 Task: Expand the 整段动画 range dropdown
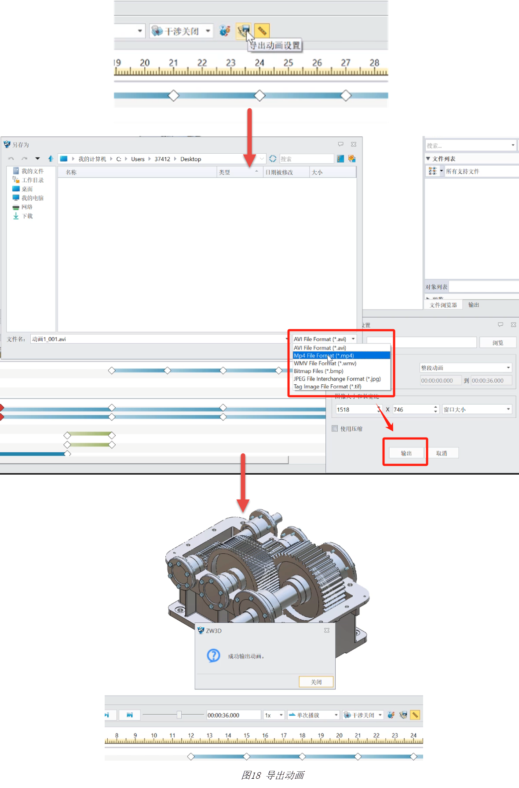[x=466, y=368]
